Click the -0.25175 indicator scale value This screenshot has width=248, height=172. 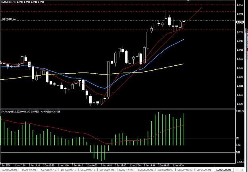click(240, 162)
